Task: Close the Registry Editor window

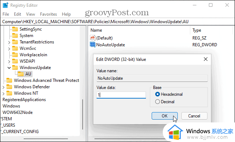Action: pos(227,5)
